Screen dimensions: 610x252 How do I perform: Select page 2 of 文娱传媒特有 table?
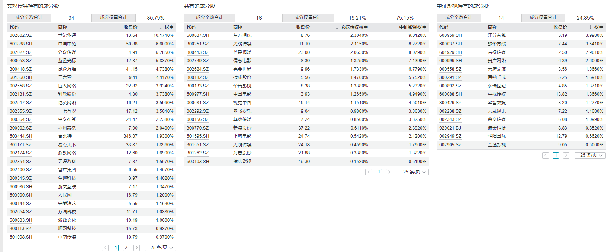[x=126, y=248]
